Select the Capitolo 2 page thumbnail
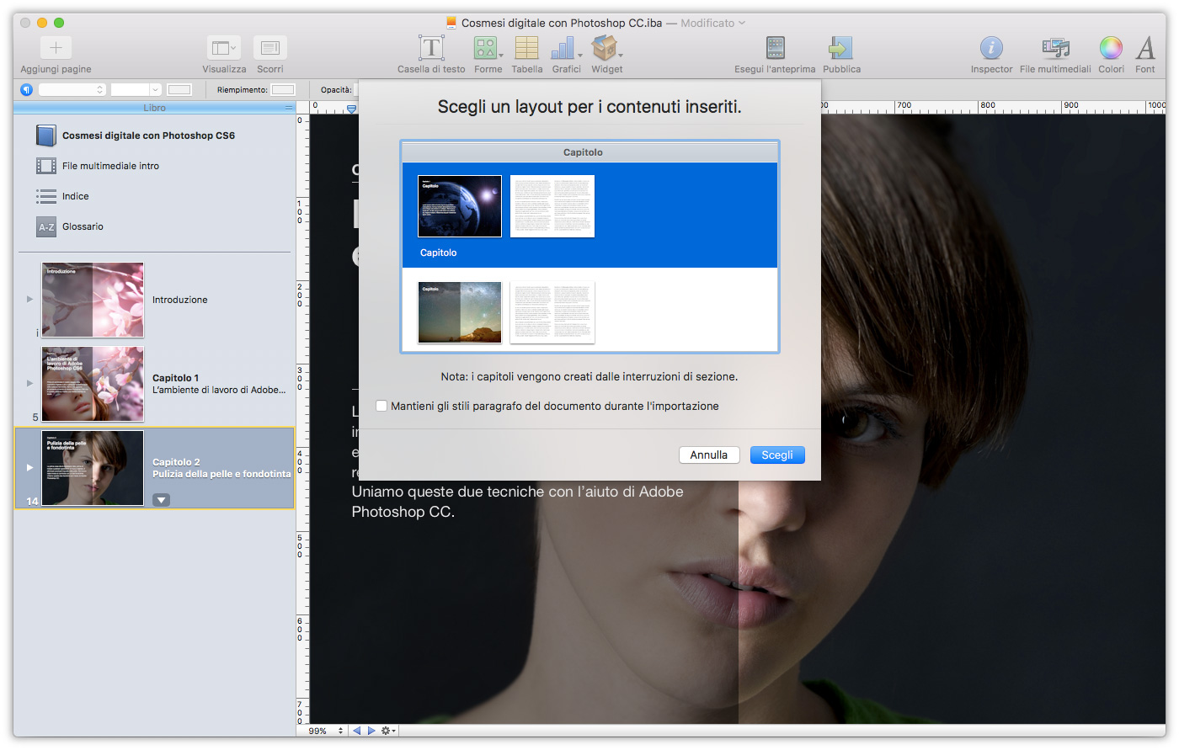Viewport: 1179px width, 750px height. [93, 468]
